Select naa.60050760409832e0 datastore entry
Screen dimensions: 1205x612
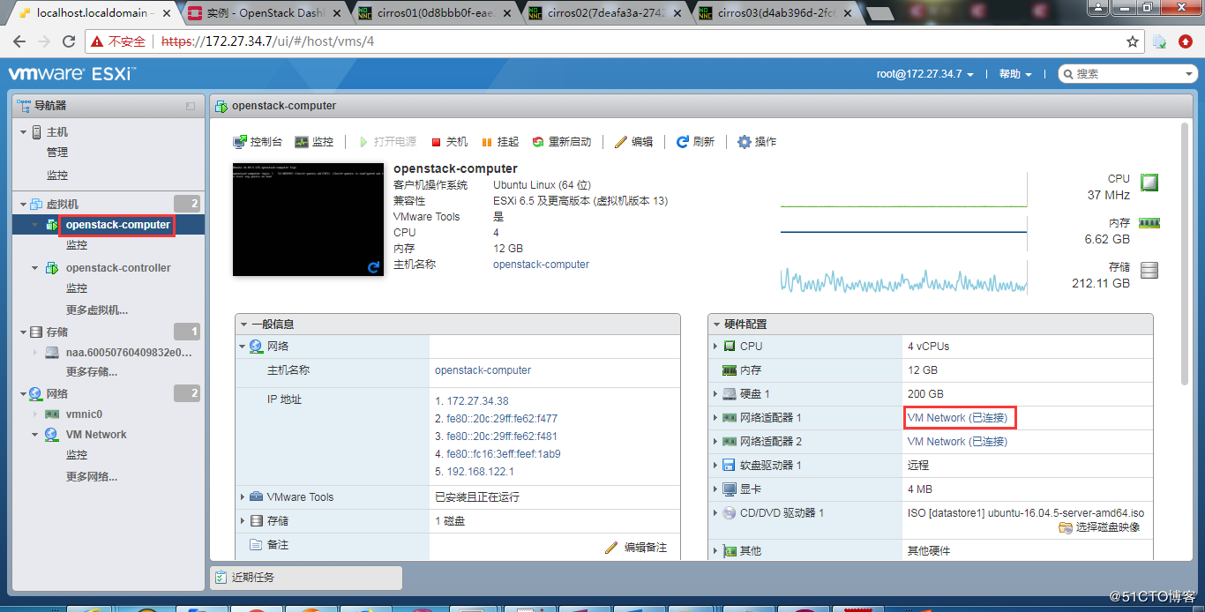pyautogui.click(x=129, y=353)
